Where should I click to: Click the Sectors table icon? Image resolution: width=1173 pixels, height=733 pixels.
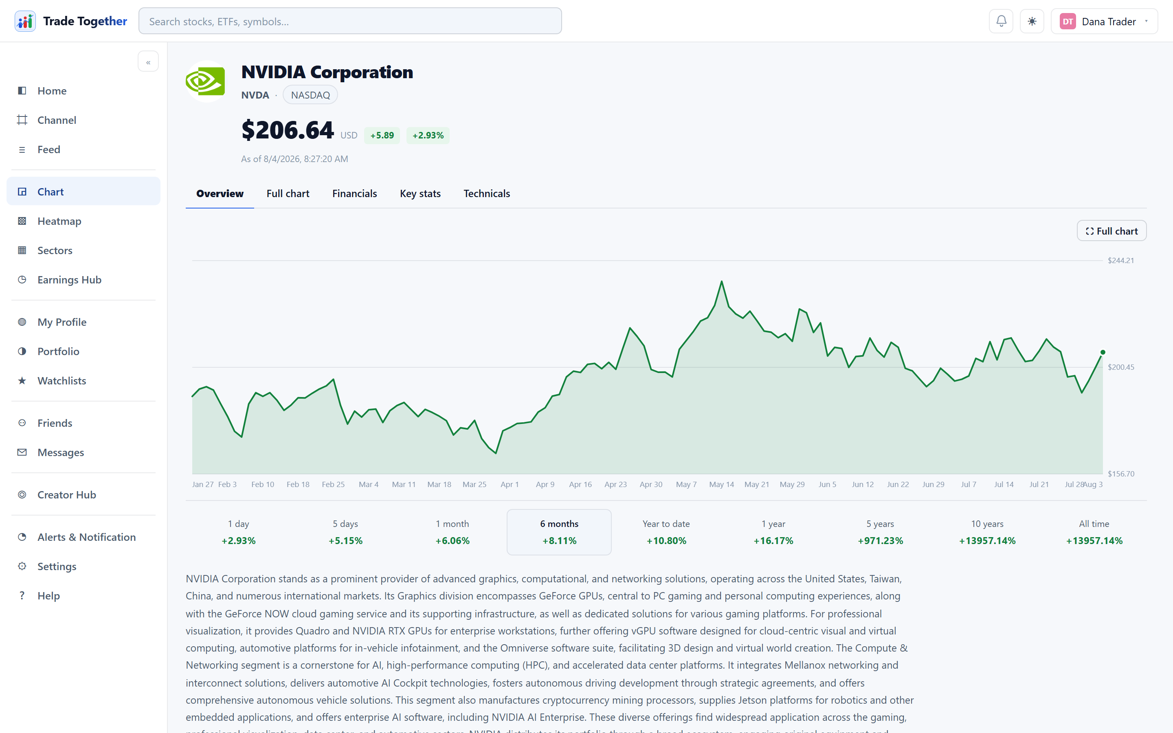point(22,250)
